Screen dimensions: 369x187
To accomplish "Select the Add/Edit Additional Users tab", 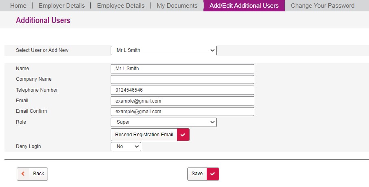I will click(x=244, y=6).
